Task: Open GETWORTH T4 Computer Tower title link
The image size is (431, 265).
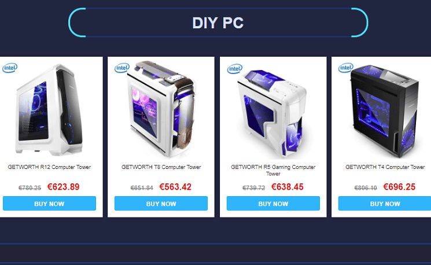Action: (x=385, y=167)
